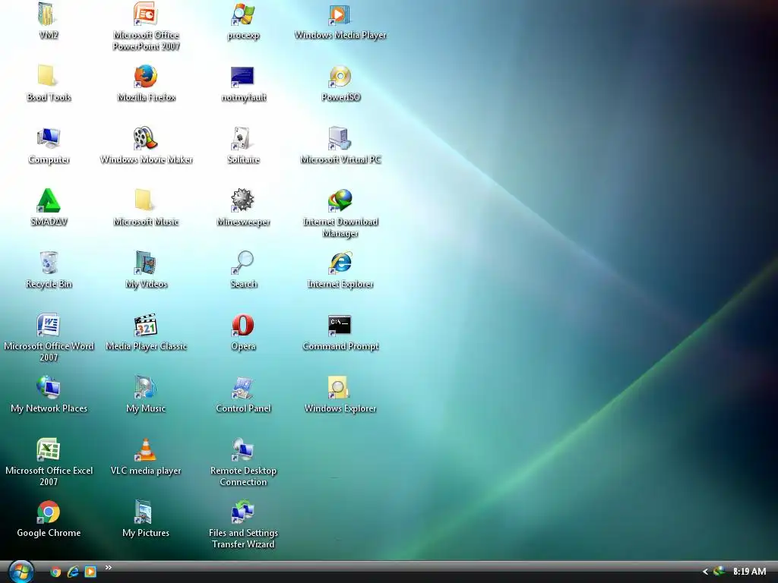This screenshot has height=583, width=778.
Task: Open Windows Movie Maker shortcut
Action: pyautogui.click(x=146, y=138)
